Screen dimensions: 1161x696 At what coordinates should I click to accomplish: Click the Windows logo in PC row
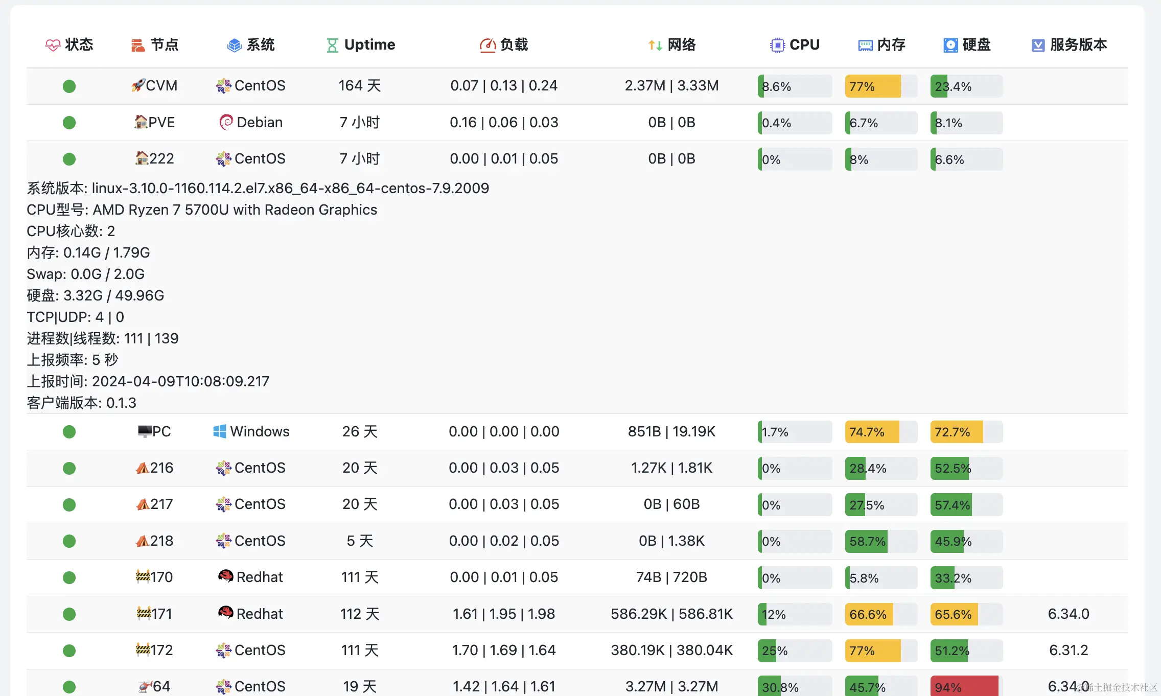coord(219,431)
